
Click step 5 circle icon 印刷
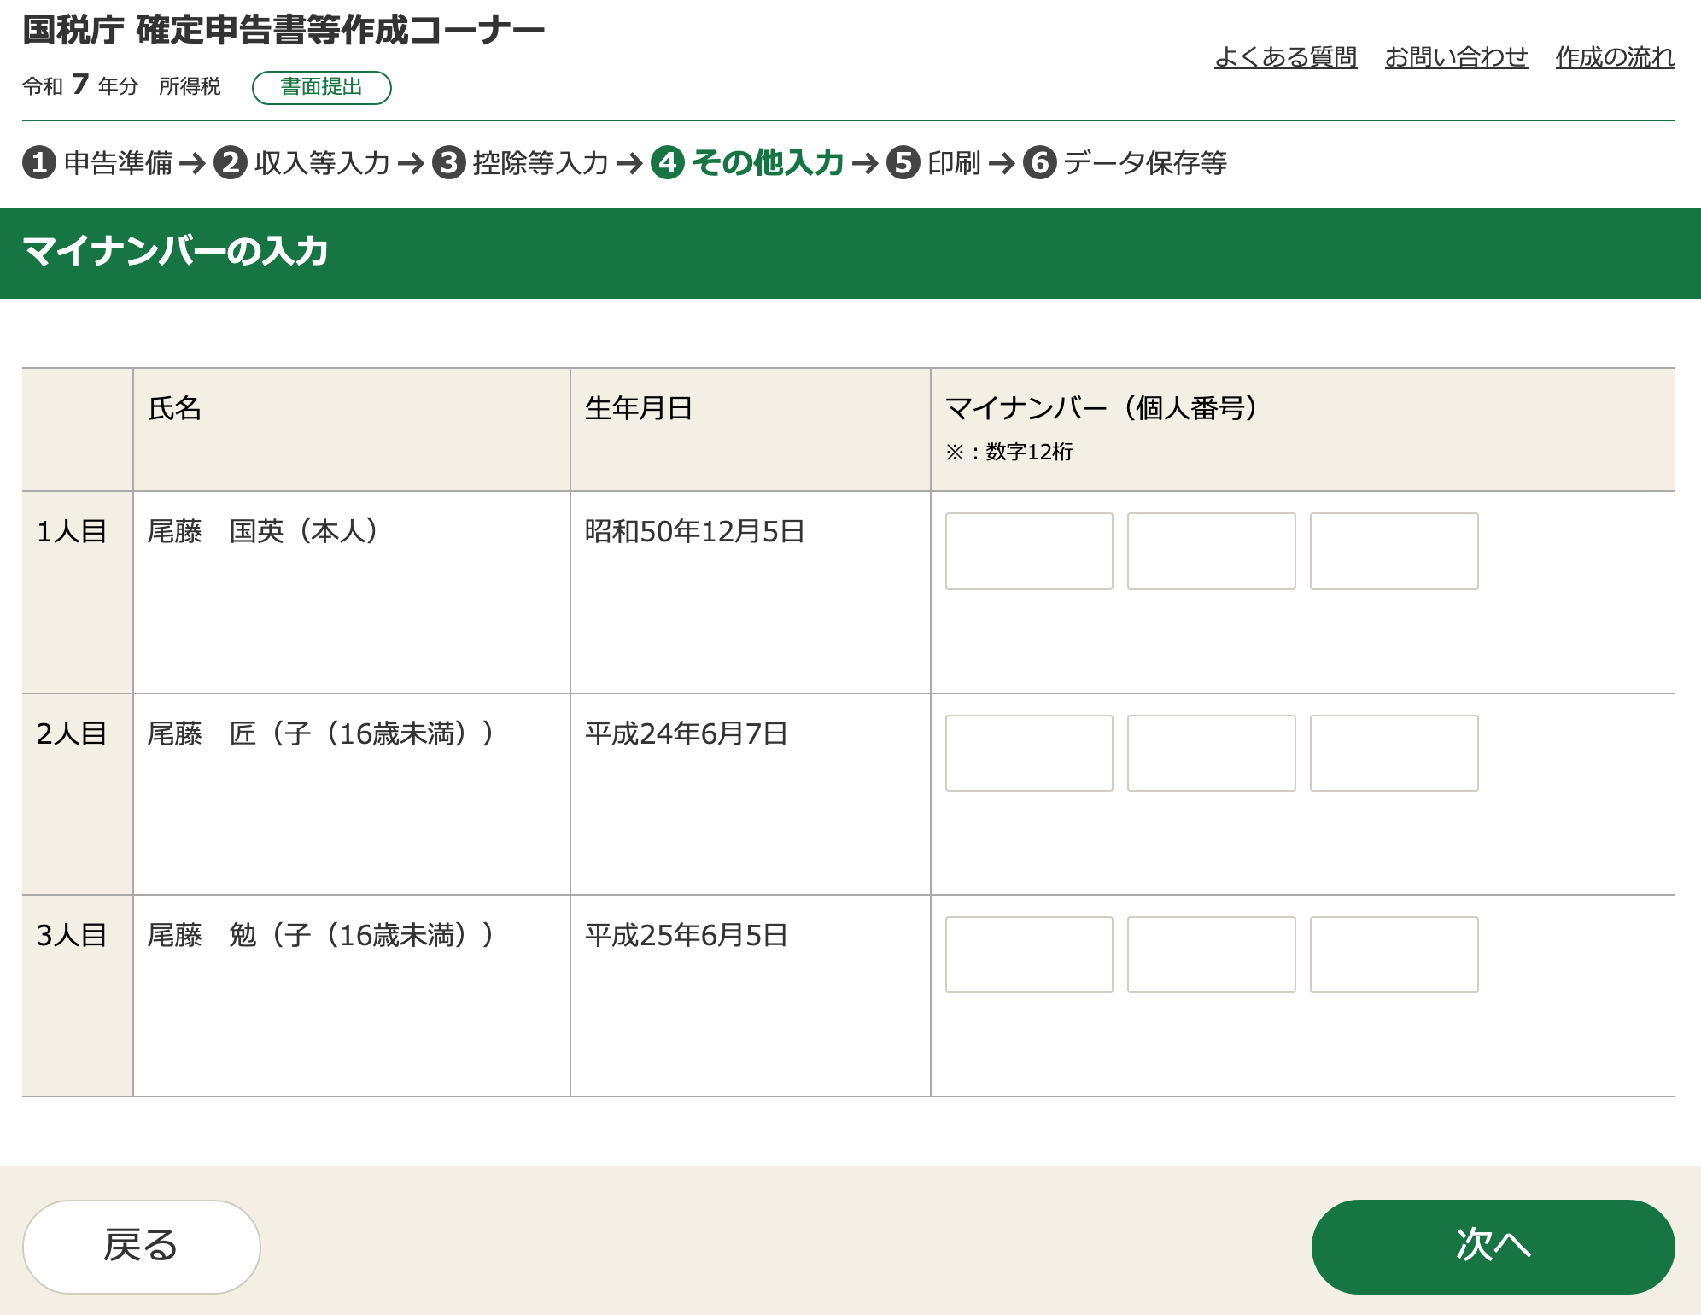903,162
